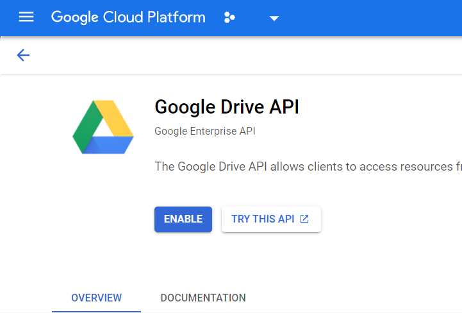
Task: Click the Google Cloud Platform logo text
Action: (x=128, y=17)
